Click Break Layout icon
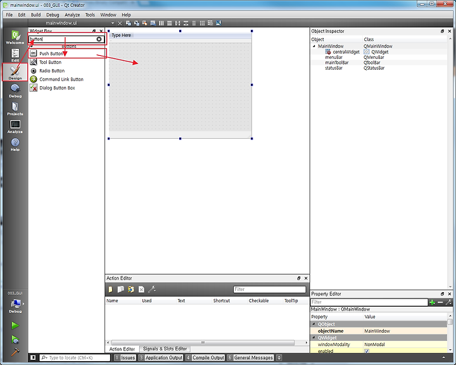Image resolution: width=456 pixels, height=365 pixels. (210, 23)
